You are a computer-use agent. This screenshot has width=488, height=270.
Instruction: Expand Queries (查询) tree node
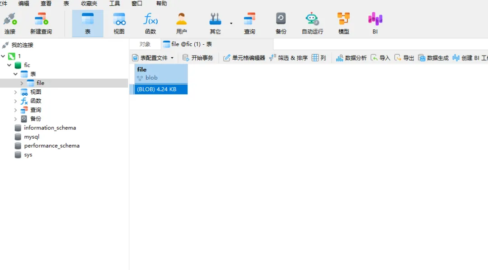[15, 110]
